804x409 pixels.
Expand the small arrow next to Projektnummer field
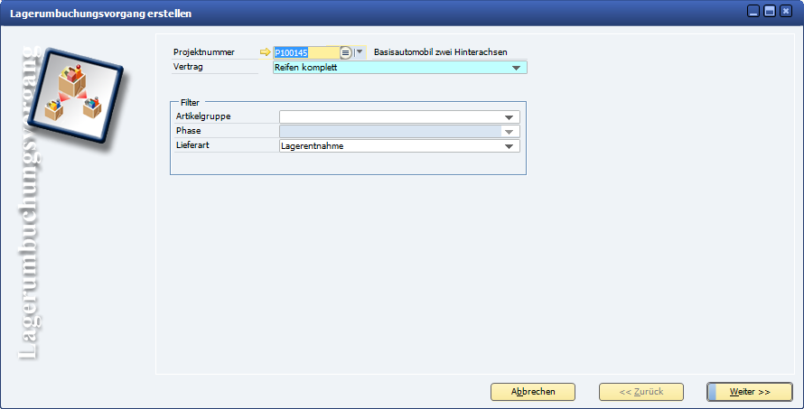pos(360,52)
